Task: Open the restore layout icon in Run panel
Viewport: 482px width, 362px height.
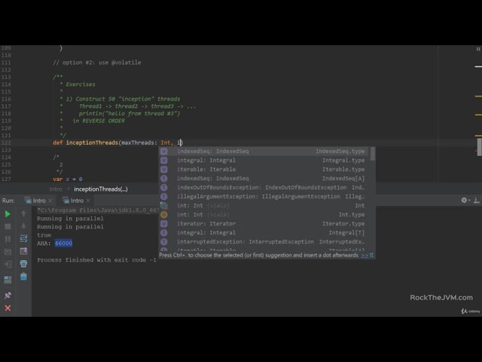Action: 8,280
